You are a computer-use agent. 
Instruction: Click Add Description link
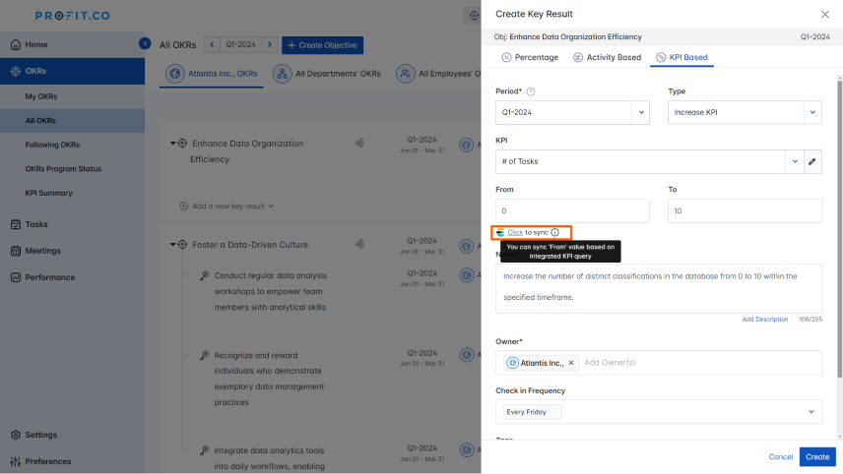click(x=765, y=320)
